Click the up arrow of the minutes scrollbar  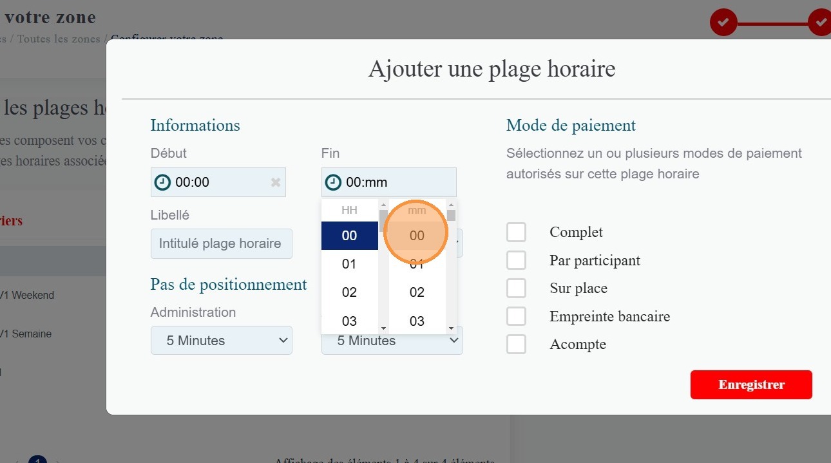[x=451, y=205]
